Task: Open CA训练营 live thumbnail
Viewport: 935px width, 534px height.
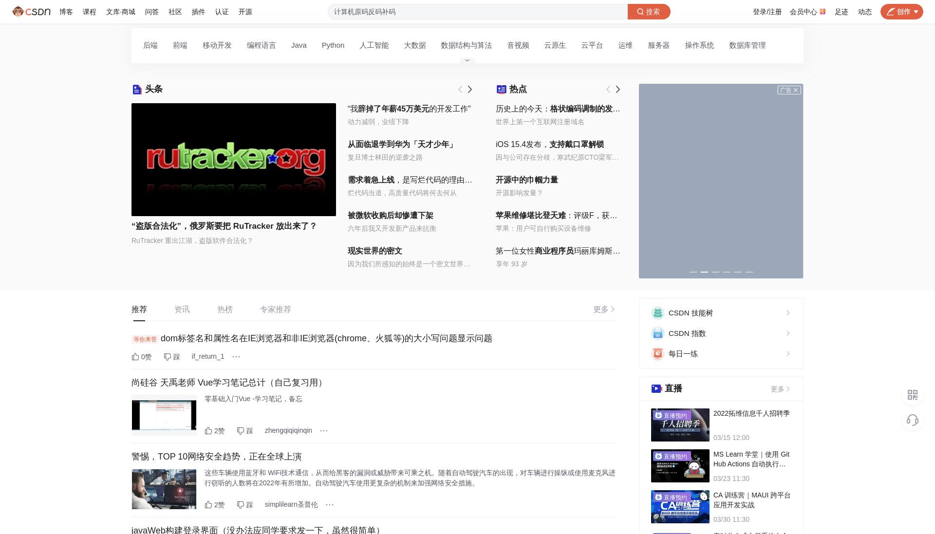Action: [x=680, y=507]
